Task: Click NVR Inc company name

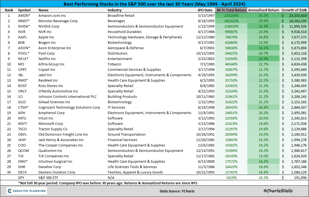Action: (45, 32)
